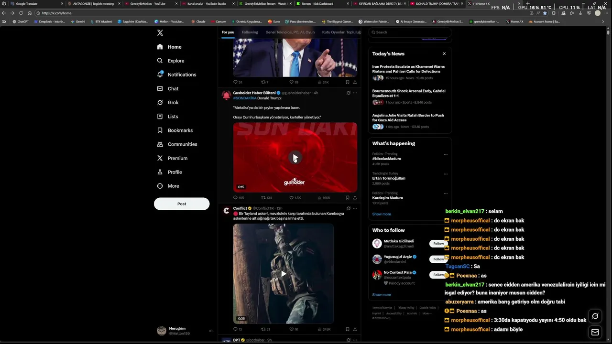This screenshot has height=344, width=612.
Task: Open Chat in the sidebar
Action: (168, 88)
